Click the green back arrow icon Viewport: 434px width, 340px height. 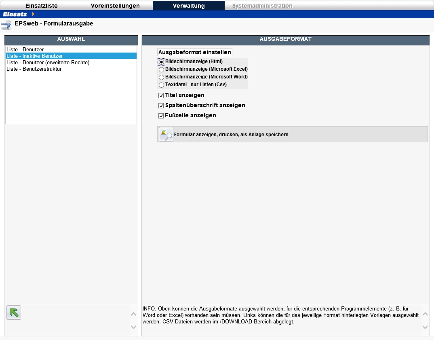[14, 313]
